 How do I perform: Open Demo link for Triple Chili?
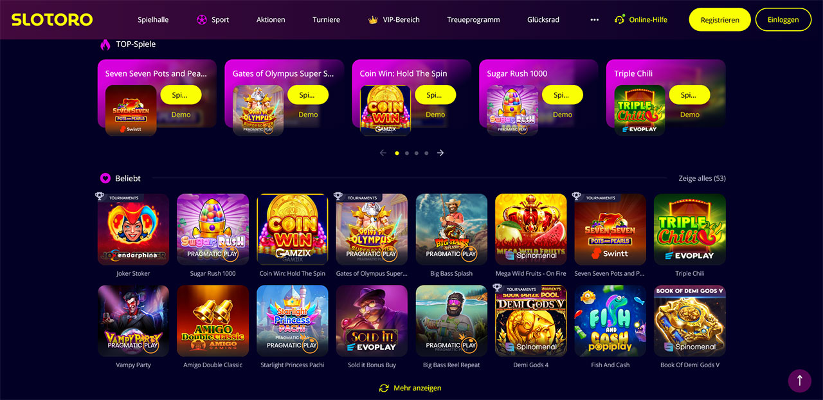coord(690,114)
